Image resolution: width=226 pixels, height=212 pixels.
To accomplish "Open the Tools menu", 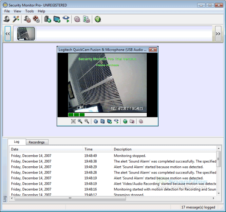I will [x=29, y=11].
